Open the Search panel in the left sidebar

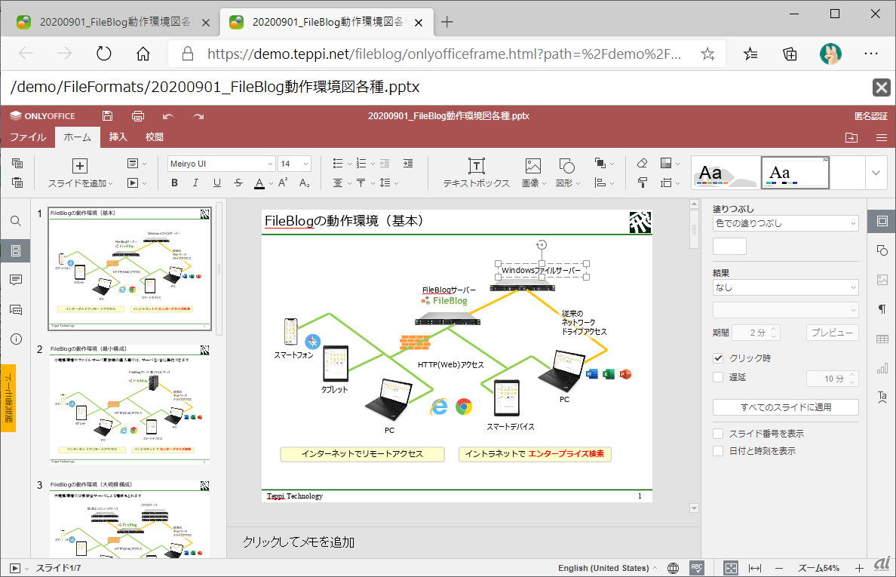16,221
